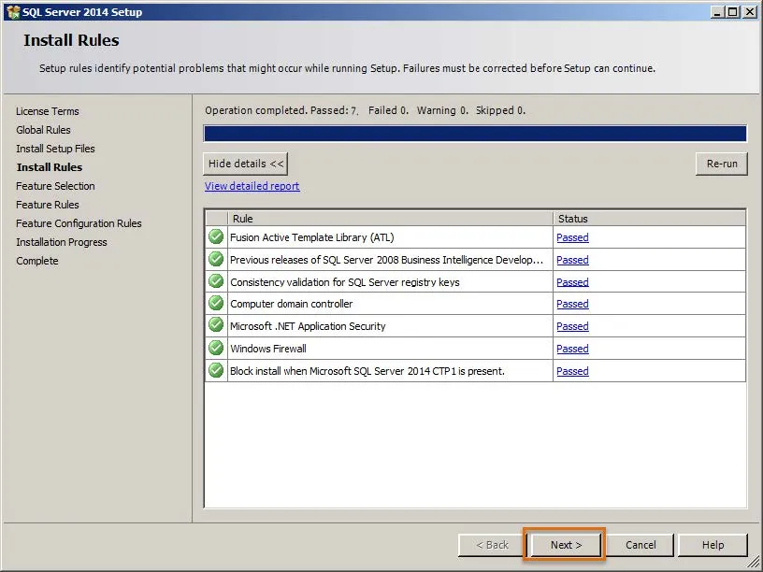Open Passed status for SQL Server 2008 Business Intelligence rule
Viewport: 763px width, 572px height.
(572, 260)
